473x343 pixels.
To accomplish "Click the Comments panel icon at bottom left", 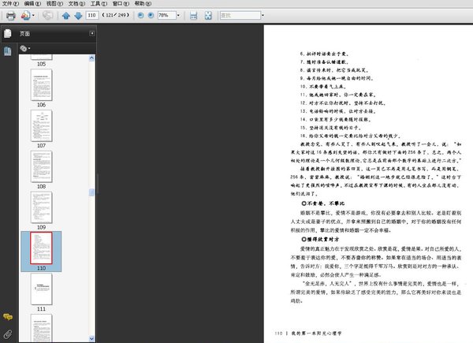I will coord(8,316).
